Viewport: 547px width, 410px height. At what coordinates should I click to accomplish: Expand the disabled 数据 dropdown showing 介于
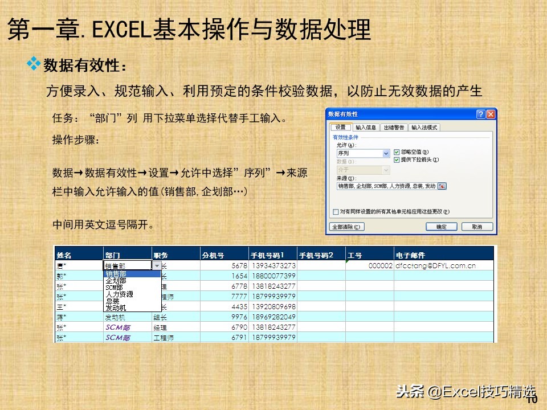386,170
